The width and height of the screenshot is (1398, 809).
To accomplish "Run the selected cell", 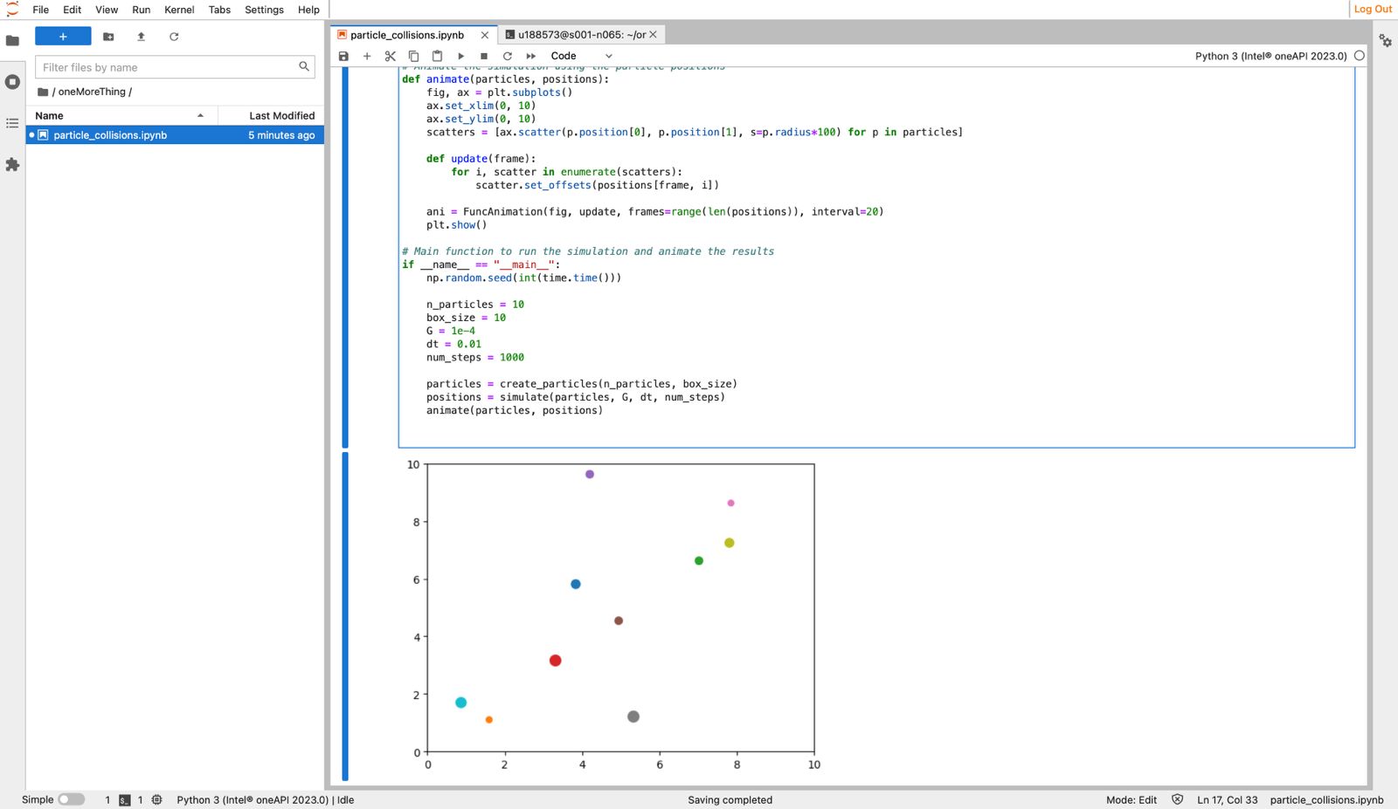I will (461, 56).
